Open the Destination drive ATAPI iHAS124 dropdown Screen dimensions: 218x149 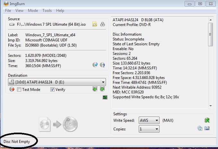pyautogui.click(x=57, y=82)
